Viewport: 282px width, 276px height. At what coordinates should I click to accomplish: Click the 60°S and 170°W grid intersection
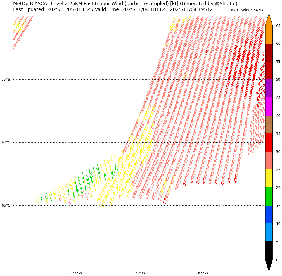coord(139,142)
